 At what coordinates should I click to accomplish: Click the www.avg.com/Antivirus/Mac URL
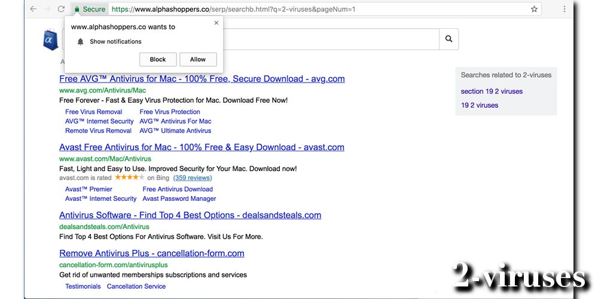click(x=103, y=91)
